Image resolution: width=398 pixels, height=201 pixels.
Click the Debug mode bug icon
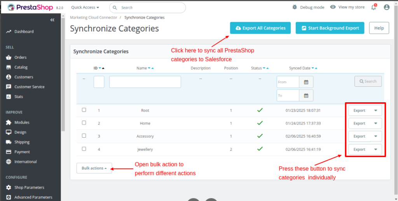coord(295,7)
